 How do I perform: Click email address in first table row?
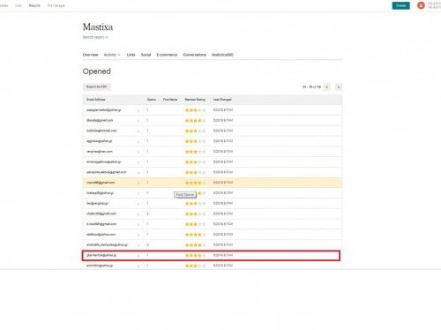point(103,110)
